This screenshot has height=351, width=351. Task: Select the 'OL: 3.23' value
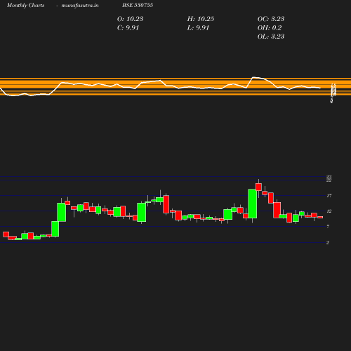click(271, 37)
